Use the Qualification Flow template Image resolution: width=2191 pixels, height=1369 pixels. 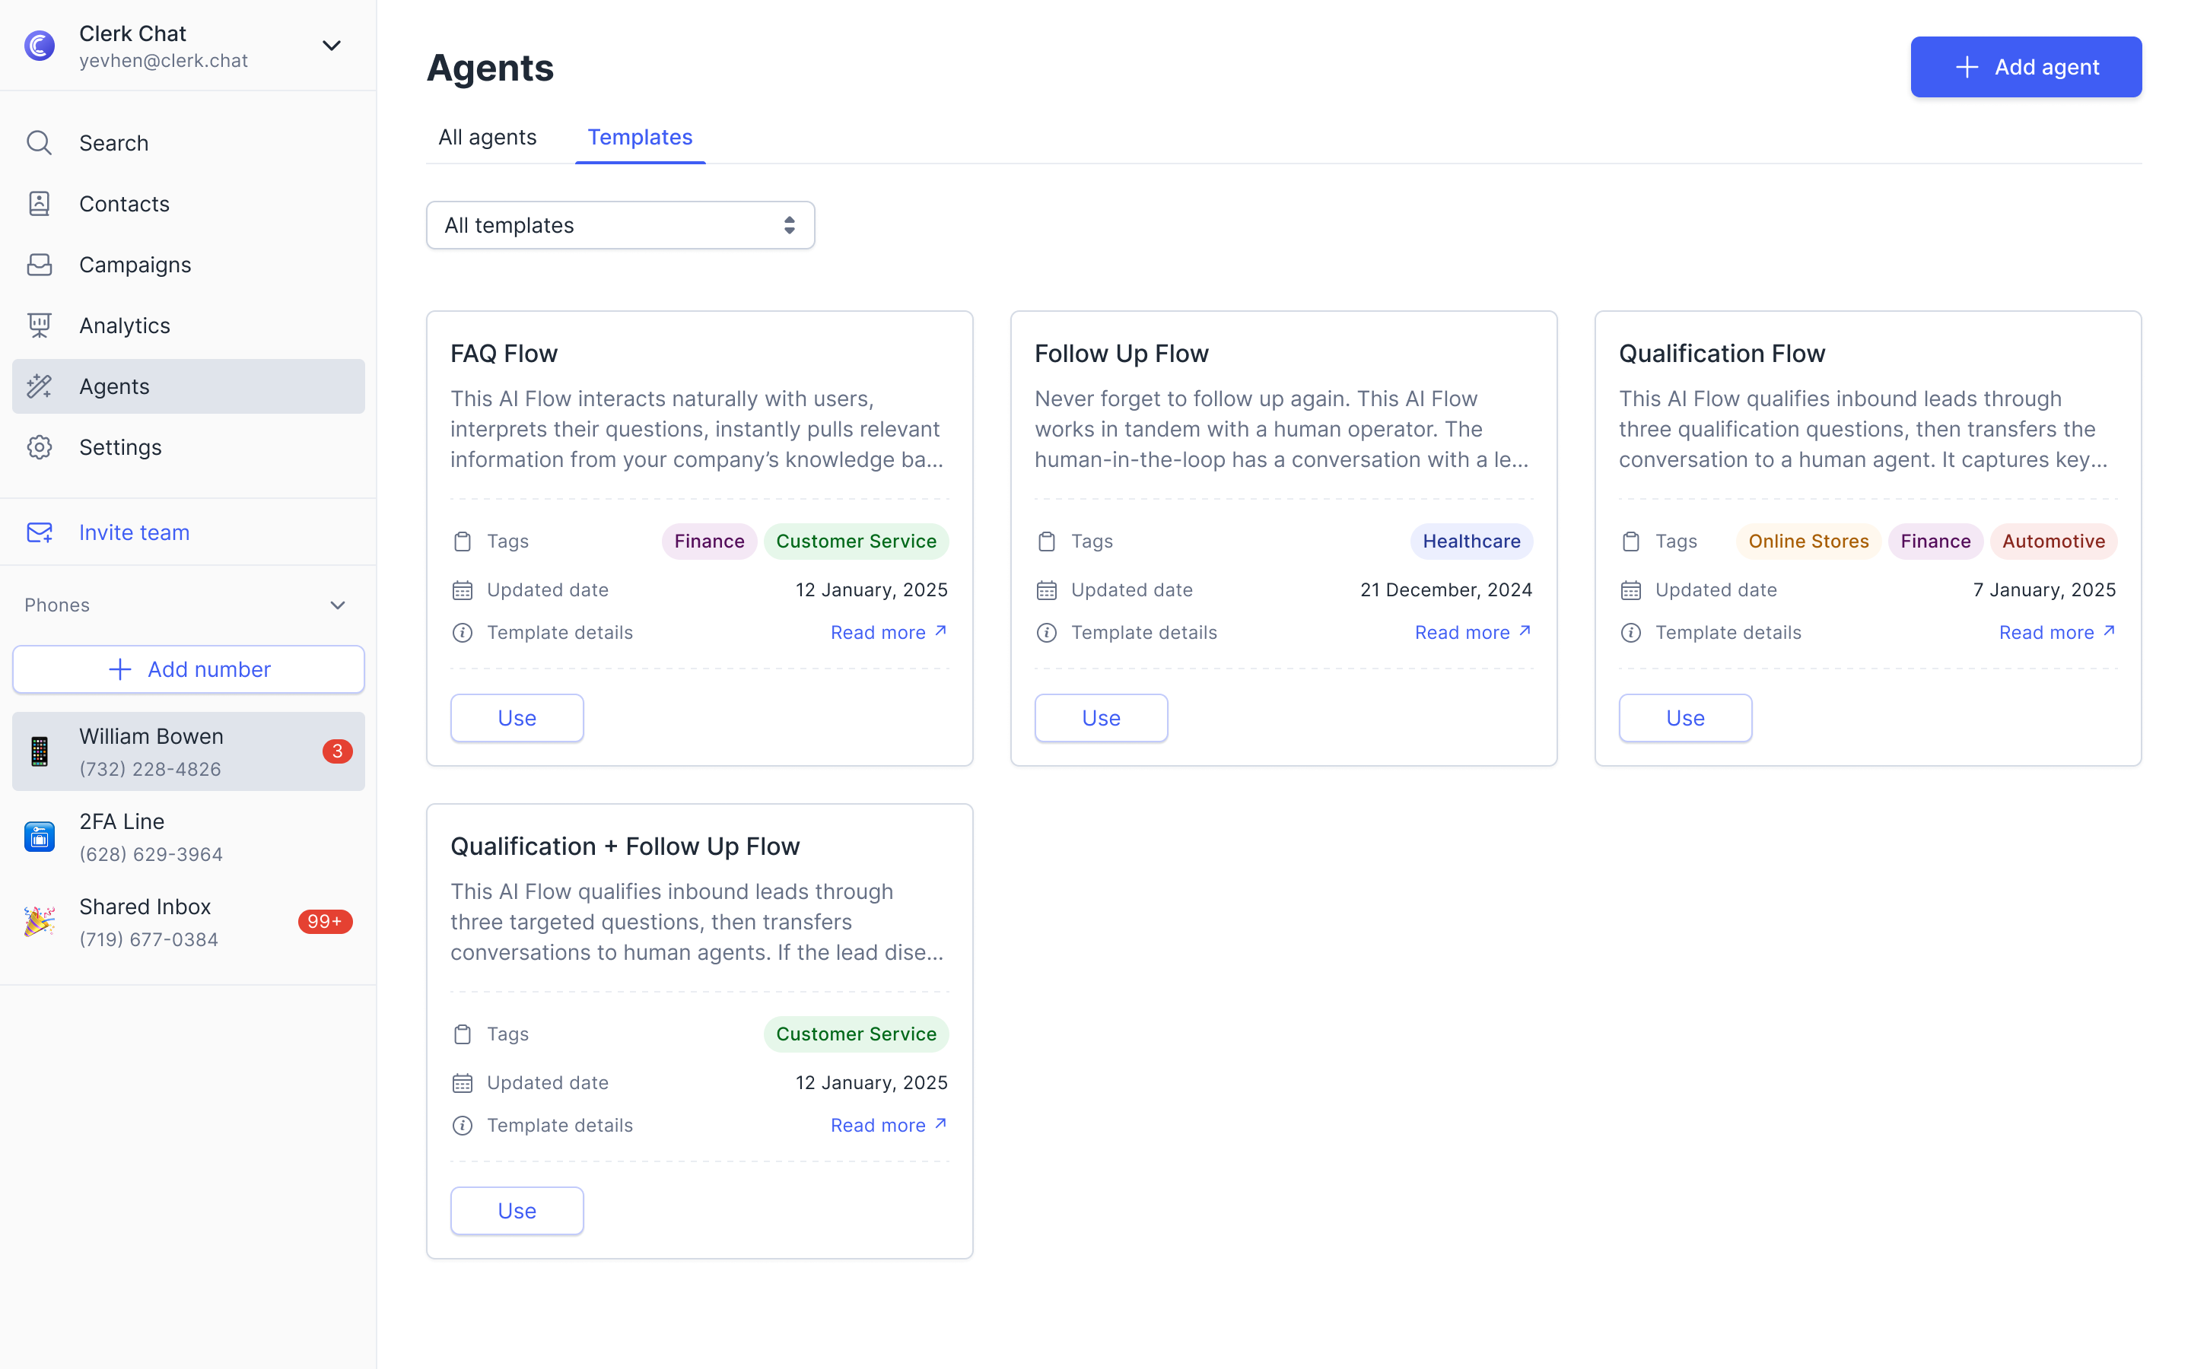pyautogui.click(x=1685, y=718)
